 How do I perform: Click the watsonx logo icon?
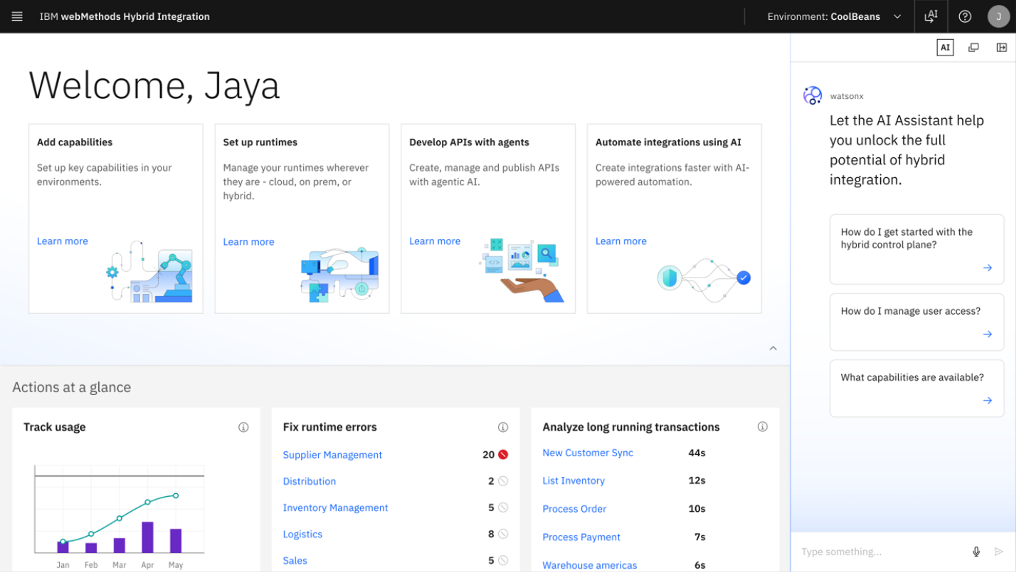(x=813, y=96)
